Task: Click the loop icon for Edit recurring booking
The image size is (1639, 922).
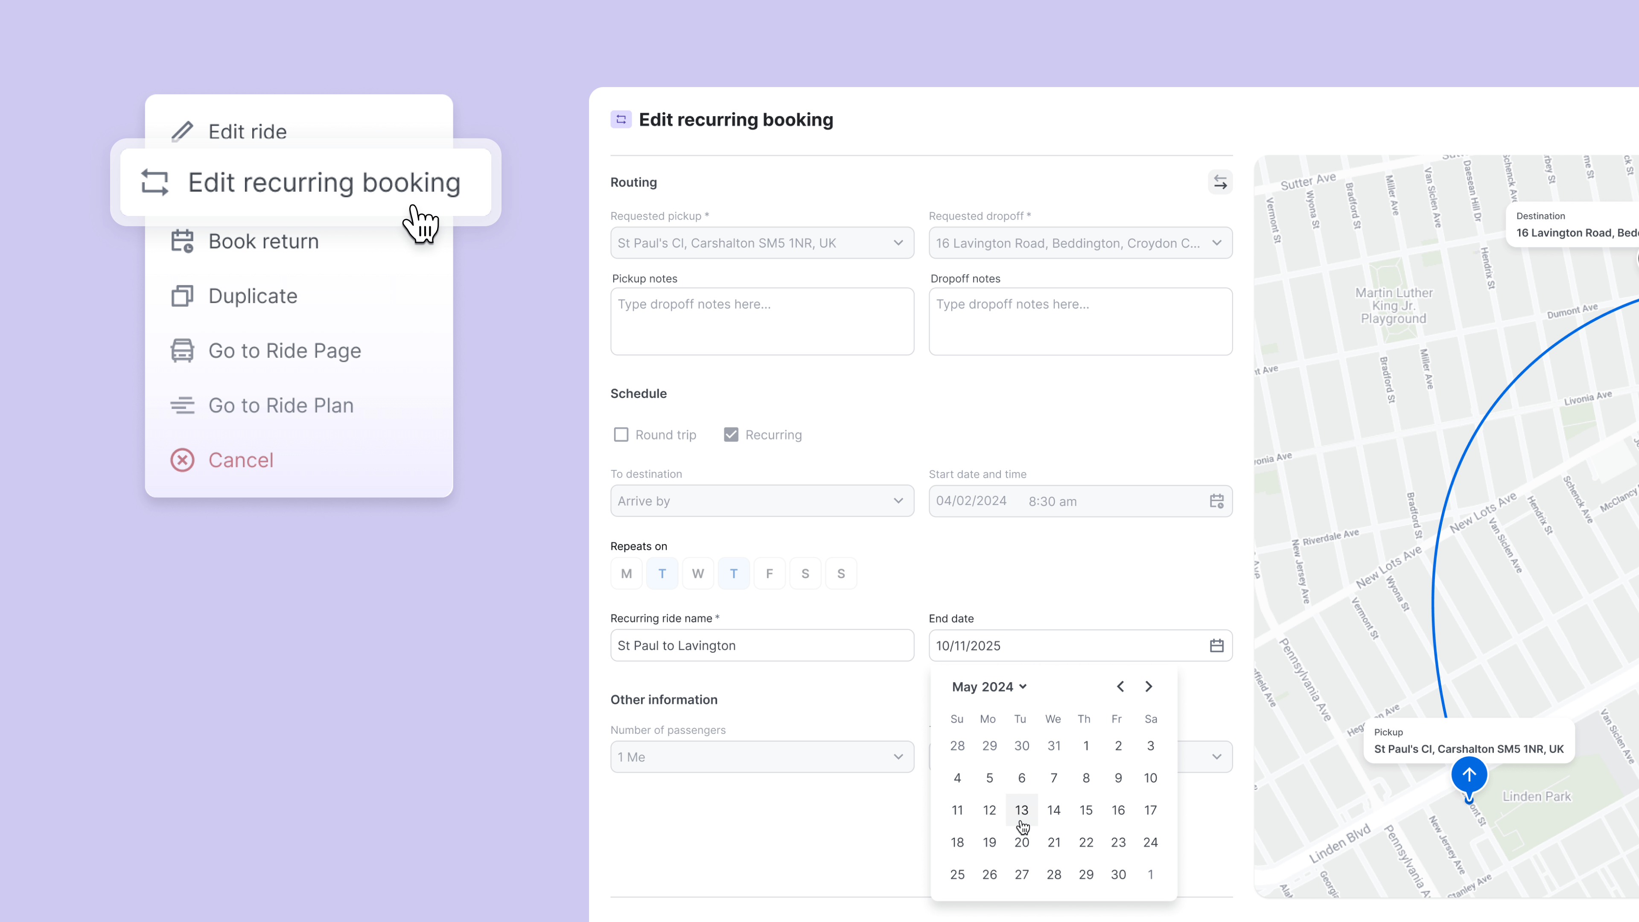Action: pyautogui.click(x=155, y=183)
